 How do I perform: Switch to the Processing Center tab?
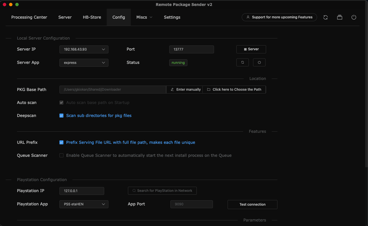[29, 17]
